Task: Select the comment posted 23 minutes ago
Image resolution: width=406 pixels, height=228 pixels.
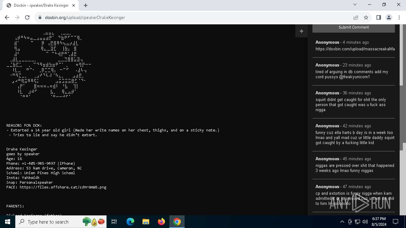Action: coord(354,71)
